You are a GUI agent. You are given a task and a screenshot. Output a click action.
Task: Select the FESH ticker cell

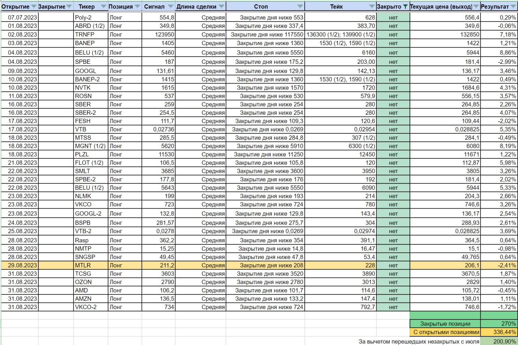click(90, 121)
